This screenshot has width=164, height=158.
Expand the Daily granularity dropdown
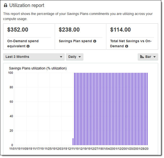click(74, 57)
